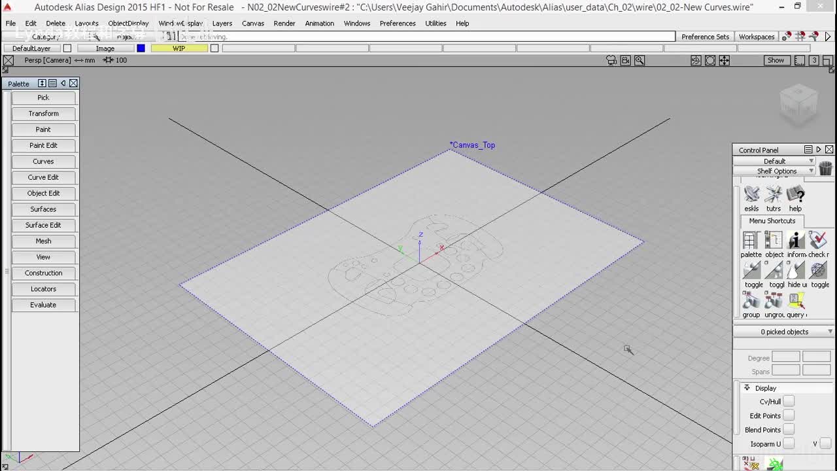837x471 pixels.
Task: Click the viewport X box beside Persp
Action: point(9,60)
